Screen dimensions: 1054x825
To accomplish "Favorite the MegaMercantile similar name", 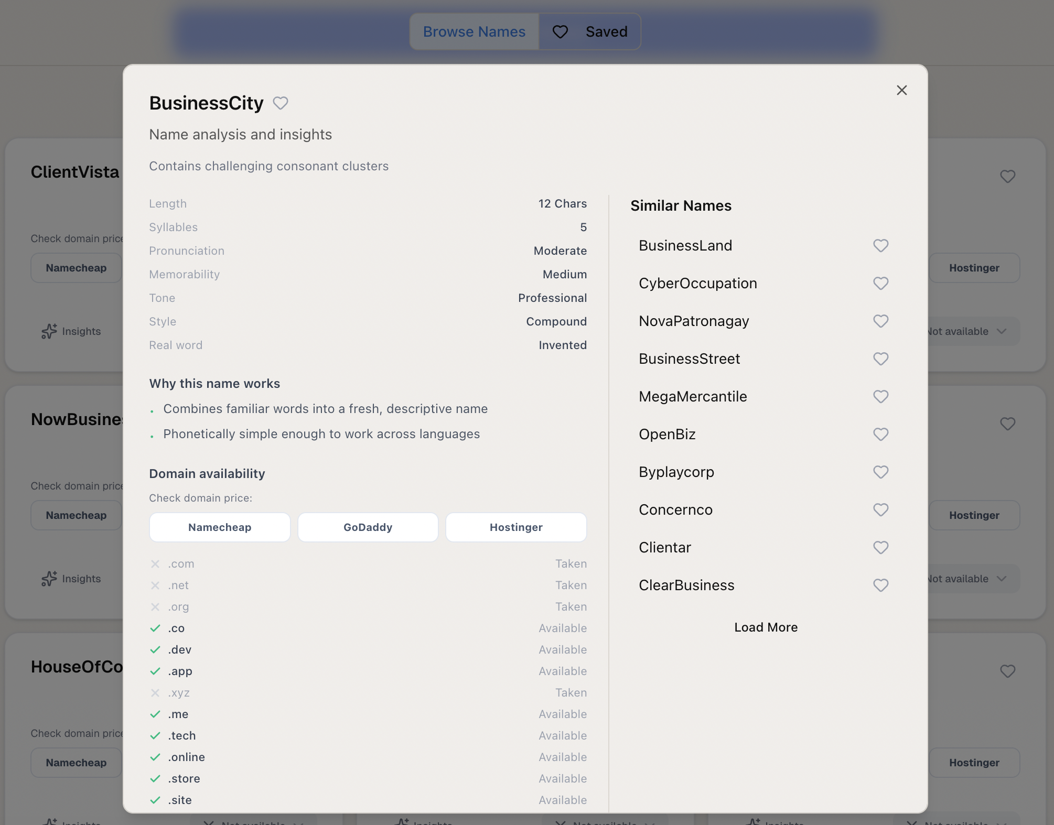I will point(880,396).
